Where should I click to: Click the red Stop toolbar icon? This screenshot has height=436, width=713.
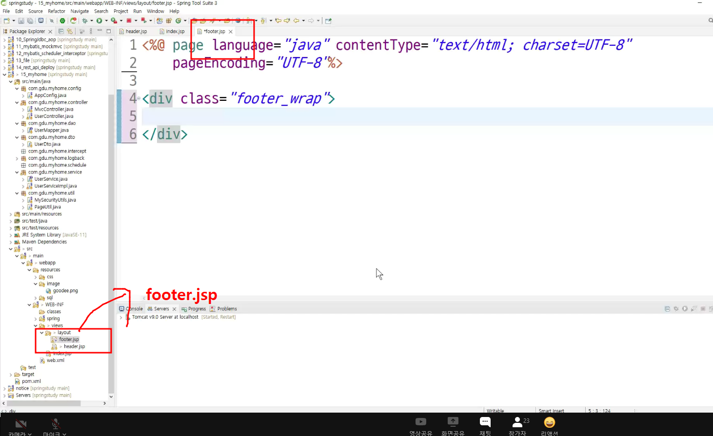[129, 20]
